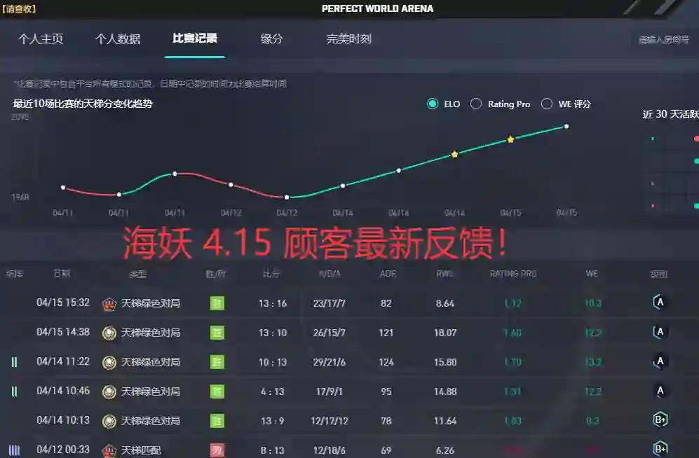Click the WE column header

click(592, 274)
